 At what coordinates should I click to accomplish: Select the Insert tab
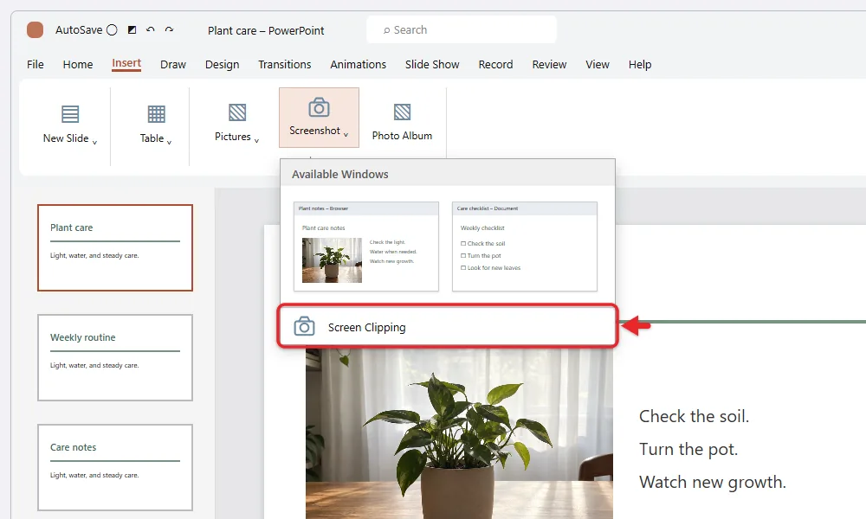point(126,63)
